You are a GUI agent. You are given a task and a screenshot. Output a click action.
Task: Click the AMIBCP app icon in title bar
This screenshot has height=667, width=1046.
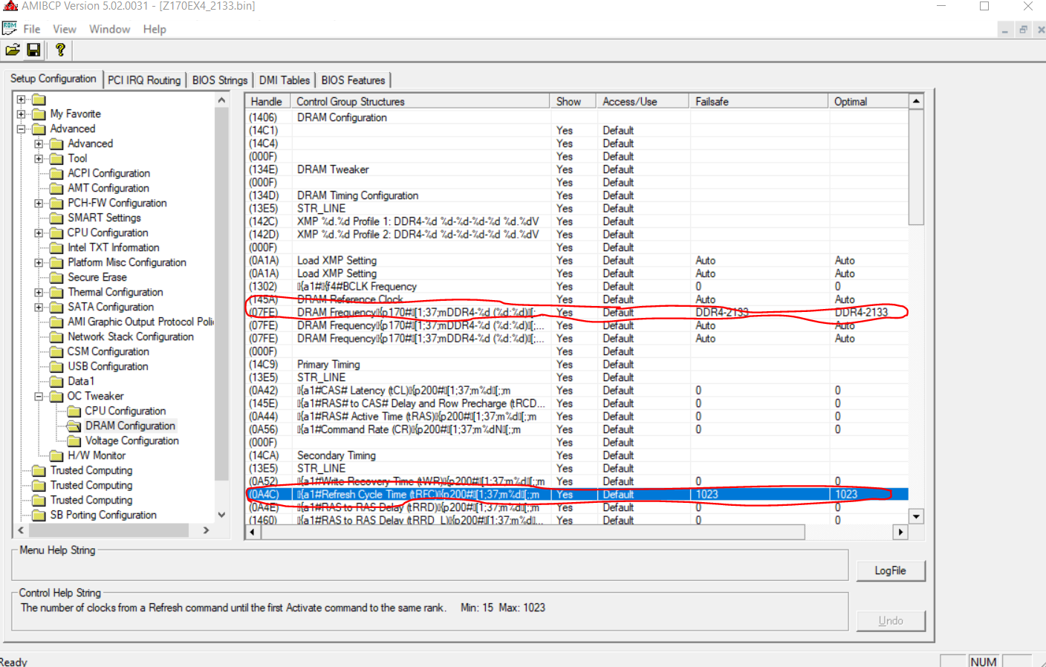10,6
